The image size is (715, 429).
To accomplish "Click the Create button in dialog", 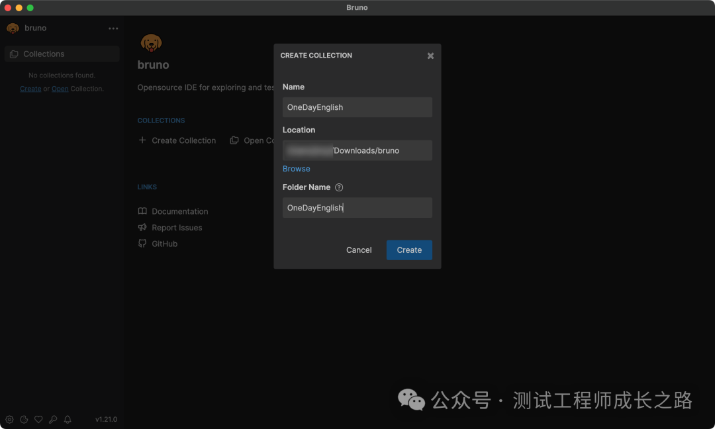I will coord(409,250).
